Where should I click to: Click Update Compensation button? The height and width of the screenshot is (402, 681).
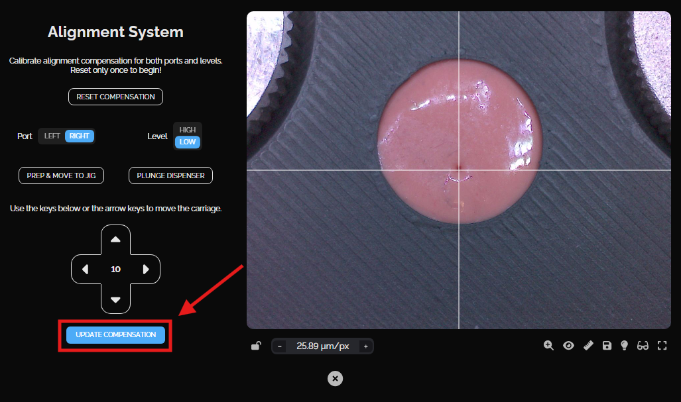pyautogui.click(x=115, y=334)
